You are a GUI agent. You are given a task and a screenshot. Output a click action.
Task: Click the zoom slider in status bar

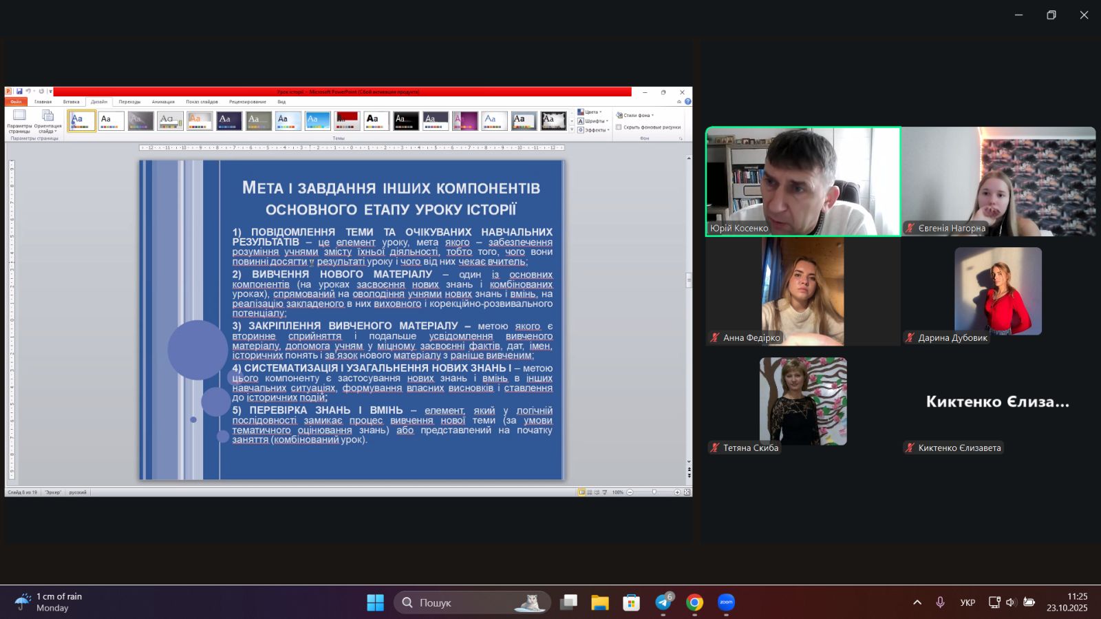point(654,492)
